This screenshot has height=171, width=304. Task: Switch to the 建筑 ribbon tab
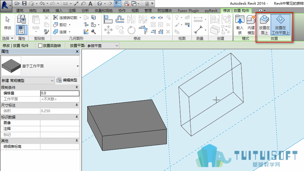20,10
